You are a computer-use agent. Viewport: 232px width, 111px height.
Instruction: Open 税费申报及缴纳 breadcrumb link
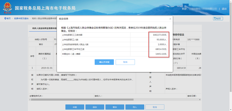tap(21, 19)
